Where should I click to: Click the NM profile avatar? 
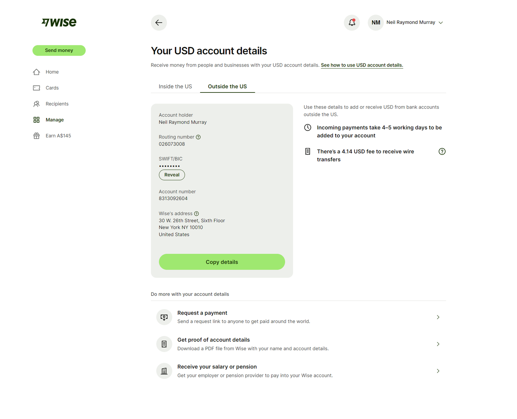click(x=375, y=23)
